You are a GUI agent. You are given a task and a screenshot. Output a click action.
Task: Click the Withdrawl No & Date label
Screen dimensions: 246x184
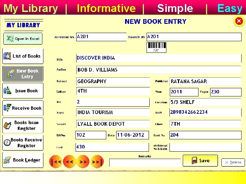point(160,147)
